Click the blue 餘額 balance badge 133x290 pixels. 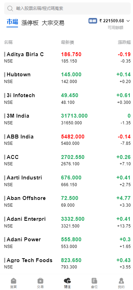point(93,21)
